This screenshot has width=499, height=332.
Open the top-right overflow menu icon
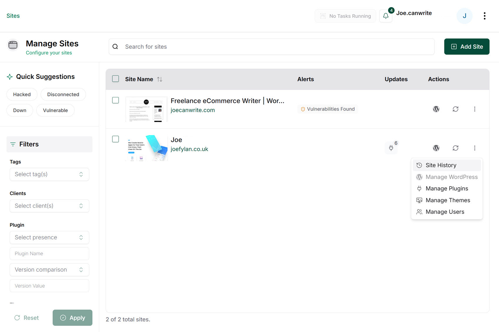(x=485, y=16)
